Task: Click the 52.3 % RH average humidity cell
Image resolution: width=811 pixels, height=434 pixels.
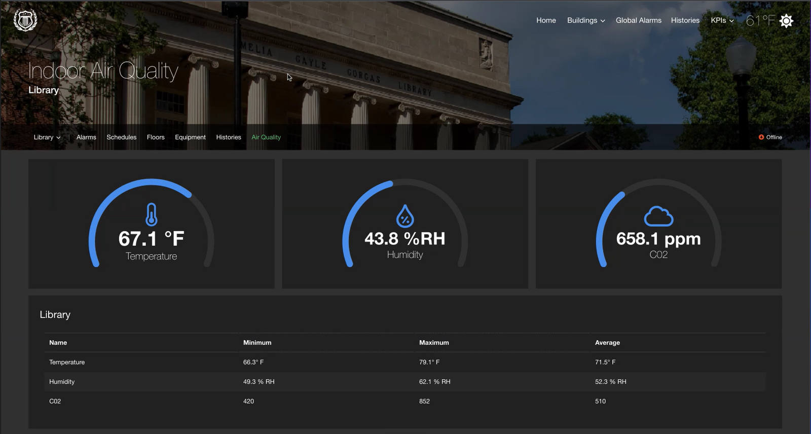Action: (611, 382)
